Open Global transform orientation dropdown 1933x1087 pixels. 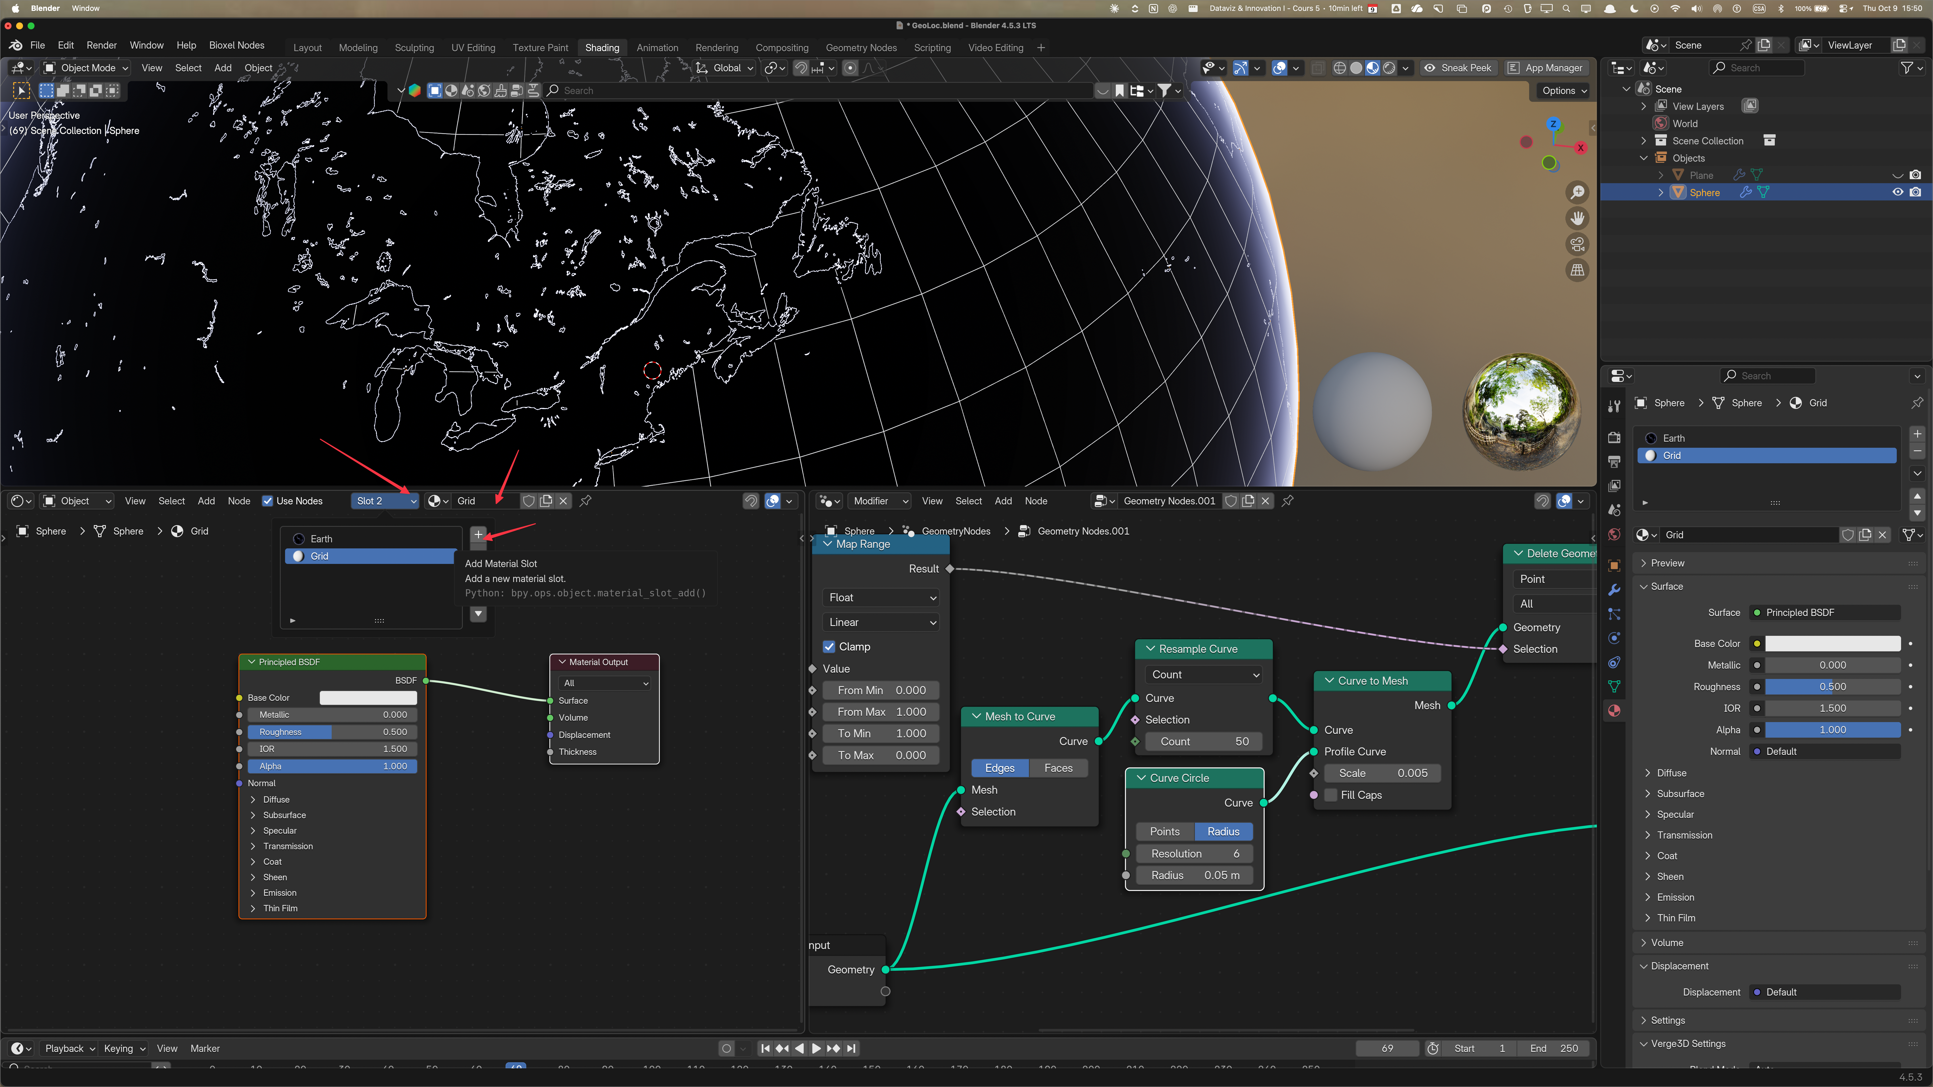coord(725,68)
